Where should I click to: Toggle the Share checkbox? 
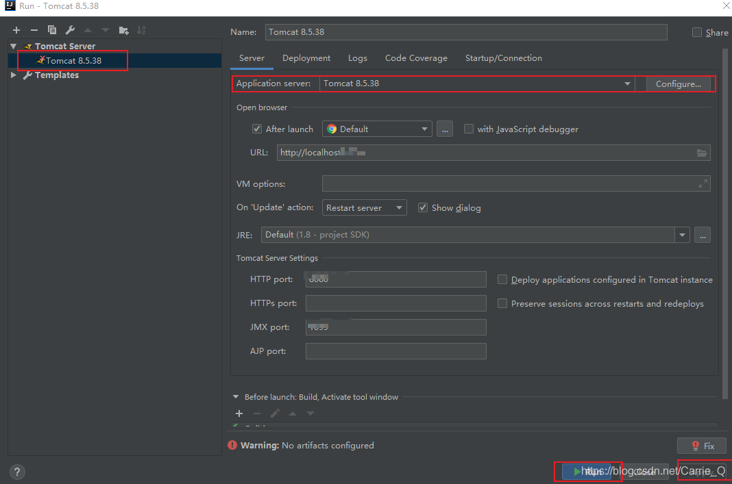click(x=697, y=32)
